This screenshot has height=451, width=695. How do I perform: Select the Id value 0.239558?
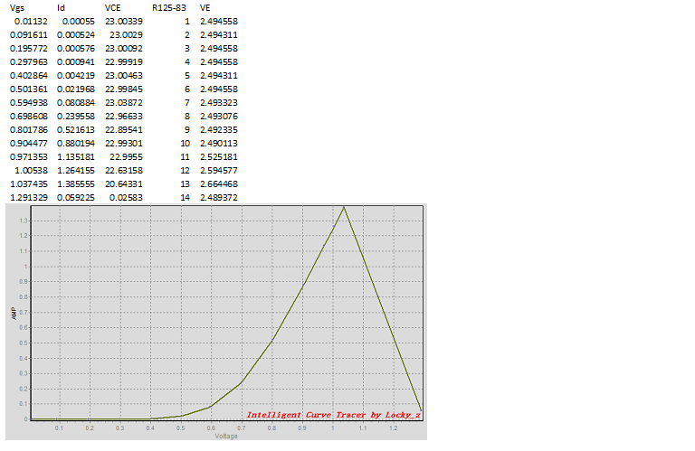tap(76, 117)
